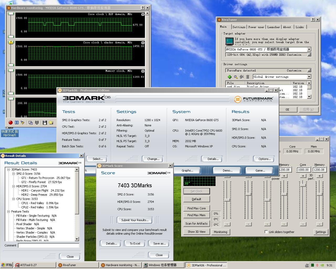Screen dimensions: 336x269
Task: Click the 3D perf. Core slider handle
Action: pos(303,185)
